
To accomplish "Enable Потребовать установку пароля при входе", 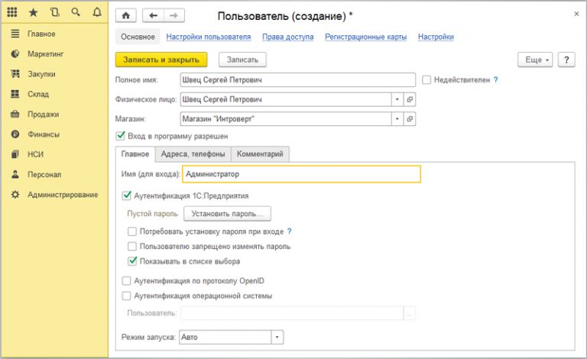I will pos(131,231).
